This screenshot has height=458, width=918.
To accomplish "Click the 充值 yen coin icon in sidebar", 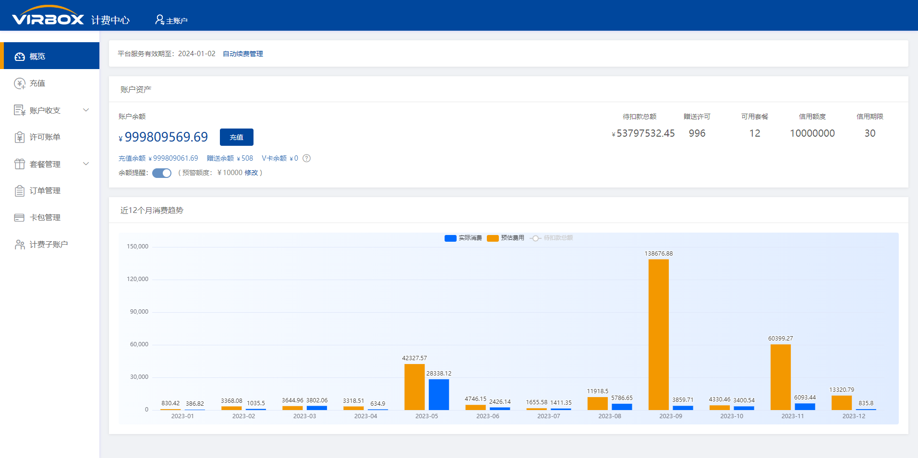I will coord(20,83).
